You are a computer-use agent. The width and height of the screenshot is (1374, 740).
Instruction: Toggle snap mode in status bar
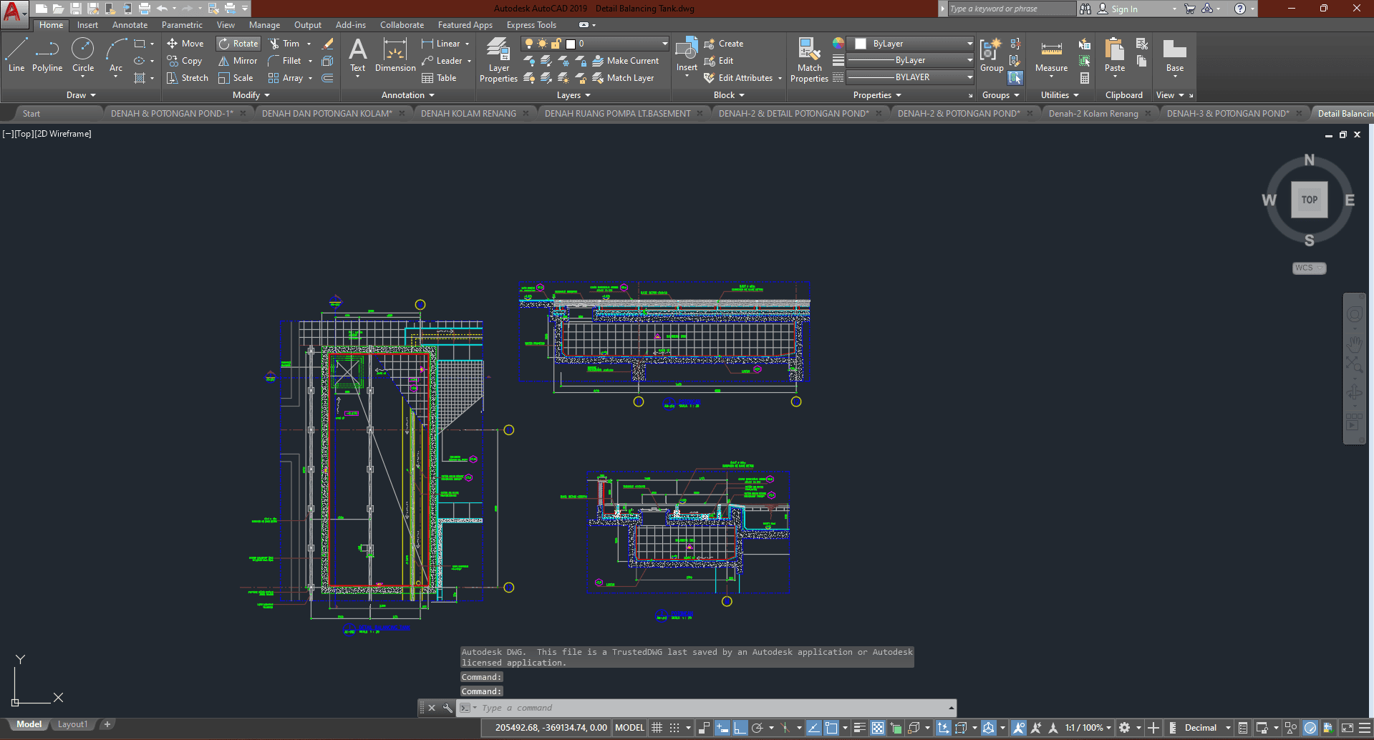[x=674, y=728]
